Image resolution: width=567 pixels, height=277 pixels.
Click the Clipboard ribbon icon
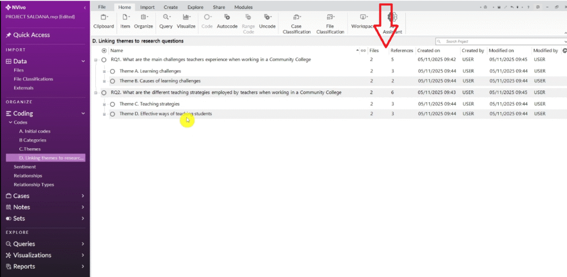click(x=104, y=21)
